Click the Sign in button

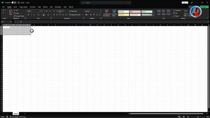point(185,3)
